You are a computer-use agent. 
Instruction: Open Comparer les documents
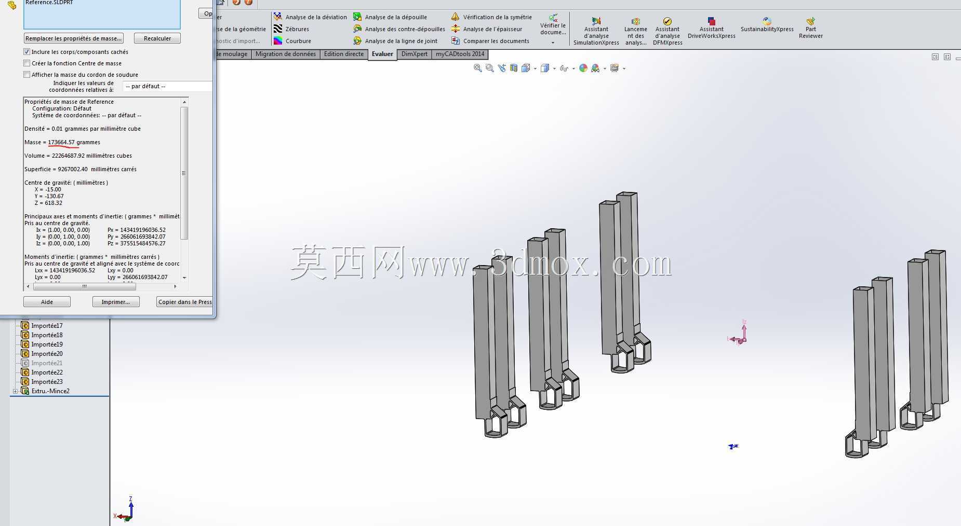click(490, 41)
